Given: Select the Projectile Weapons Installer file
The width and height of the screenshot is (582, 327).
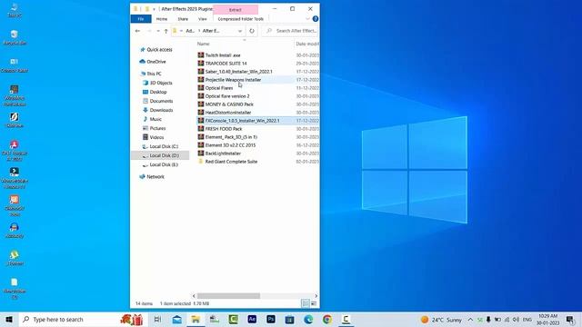Looking at the screenshot, I should 233,80.
